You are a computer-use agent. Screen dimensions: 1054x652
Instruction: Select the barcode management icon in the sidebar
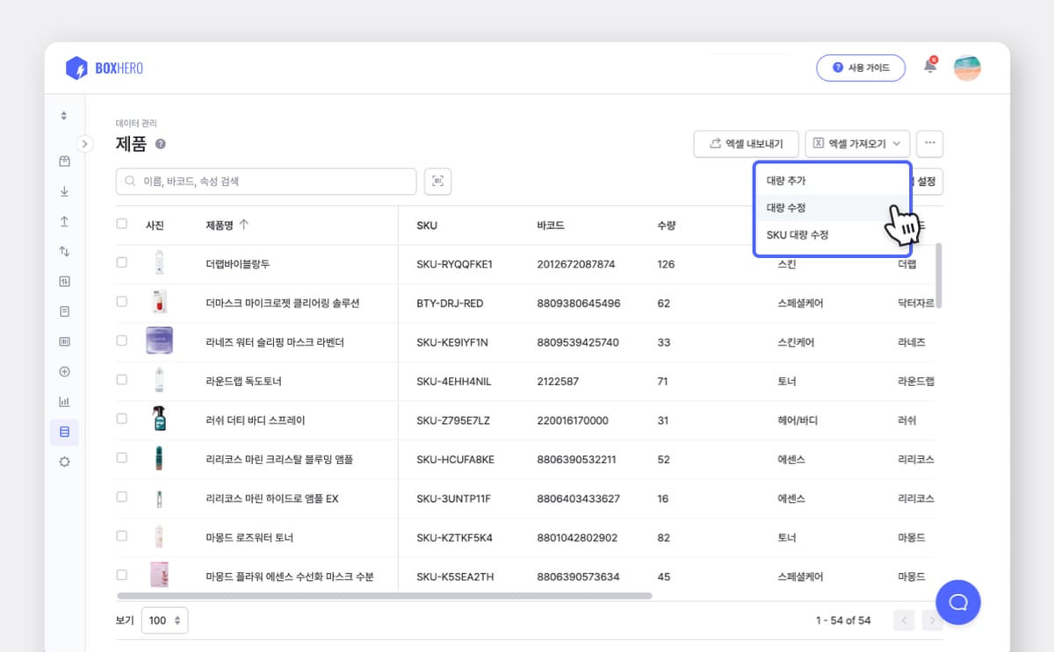[64, 341]
